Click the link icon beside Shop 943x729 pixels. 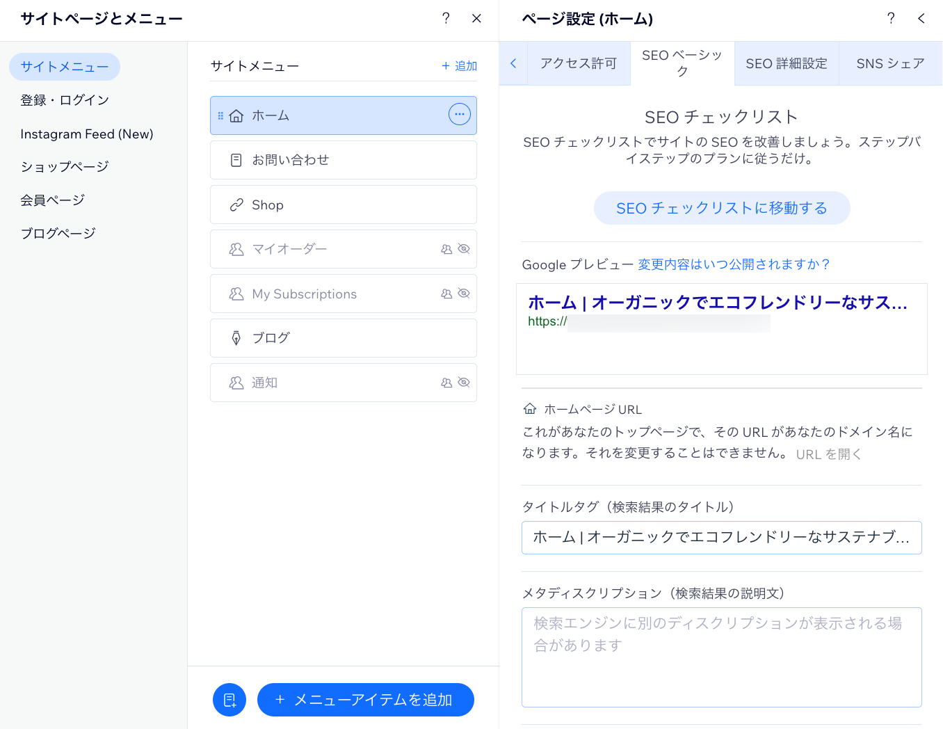pos(236,205)
